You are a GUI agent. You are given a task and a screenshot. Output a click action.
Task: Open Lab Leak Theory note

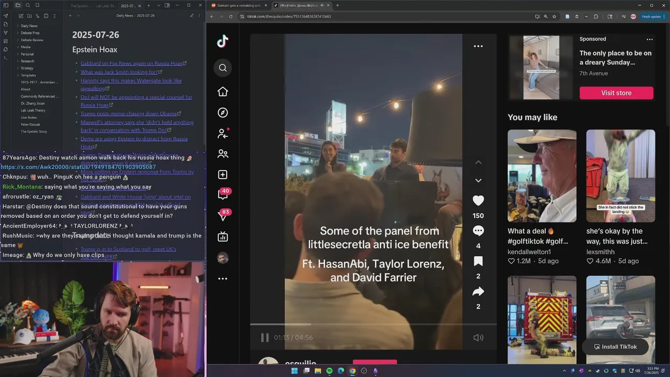pyautogui.click(x=33, y=110)
